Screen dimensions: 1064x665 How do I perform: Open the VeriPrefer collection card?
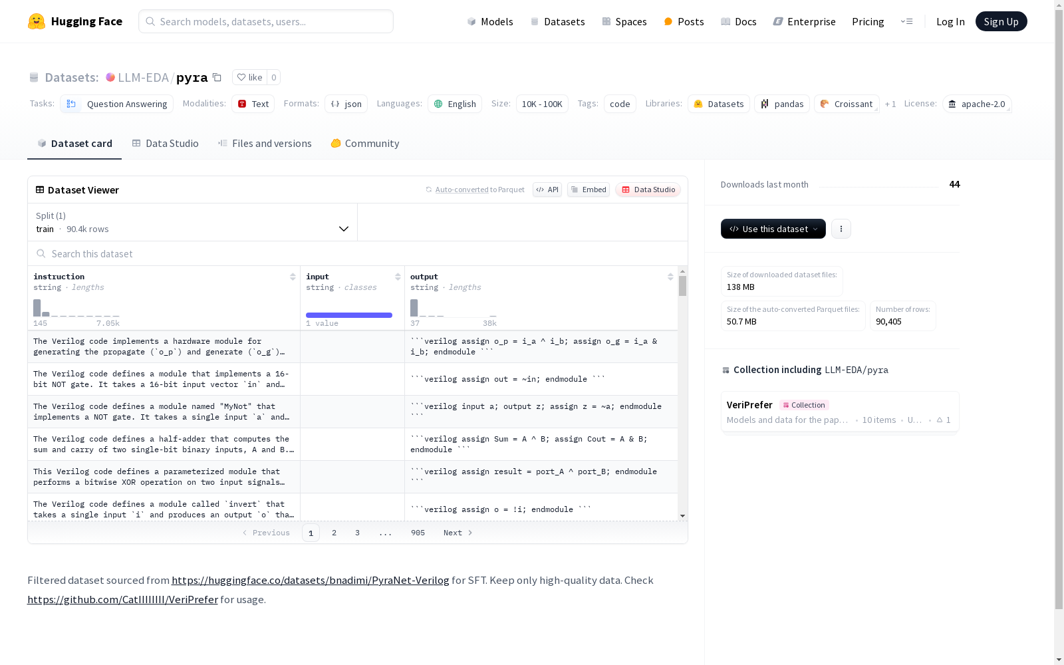[x=840, y=412]
